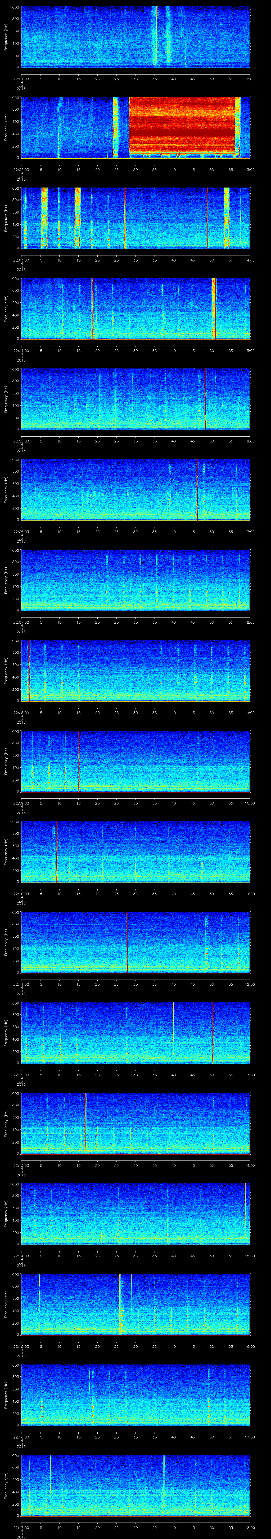Click the 22:12:00 start time label
Image resolution: width=271 pixels, height=1539 pixels.
tap(21, 1074)
